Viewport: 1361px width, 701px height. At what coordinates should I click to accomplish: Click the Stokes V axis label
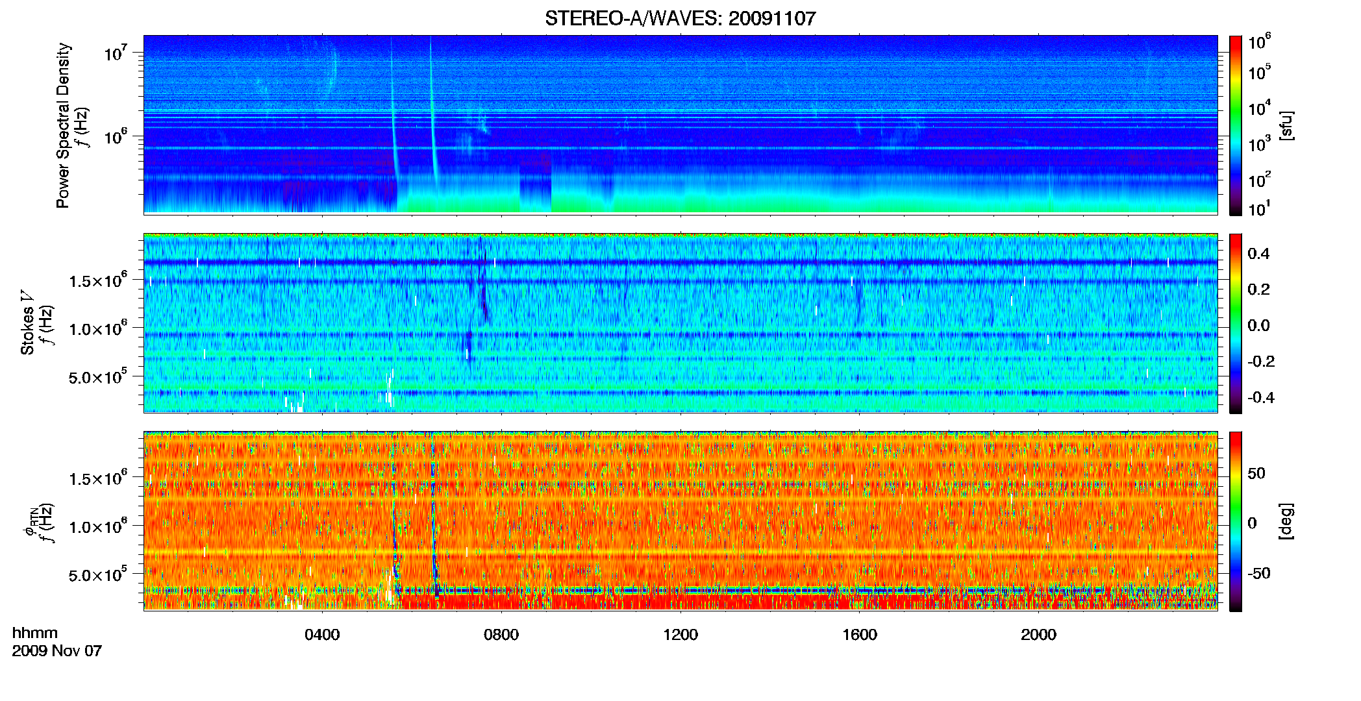[x=27, y=323]
